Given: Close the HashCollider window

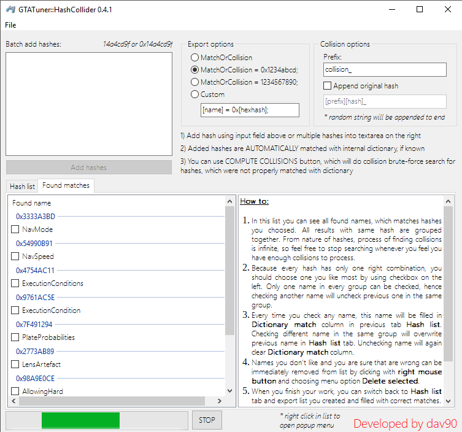Looking at the screenshot, I should point(448,9).
